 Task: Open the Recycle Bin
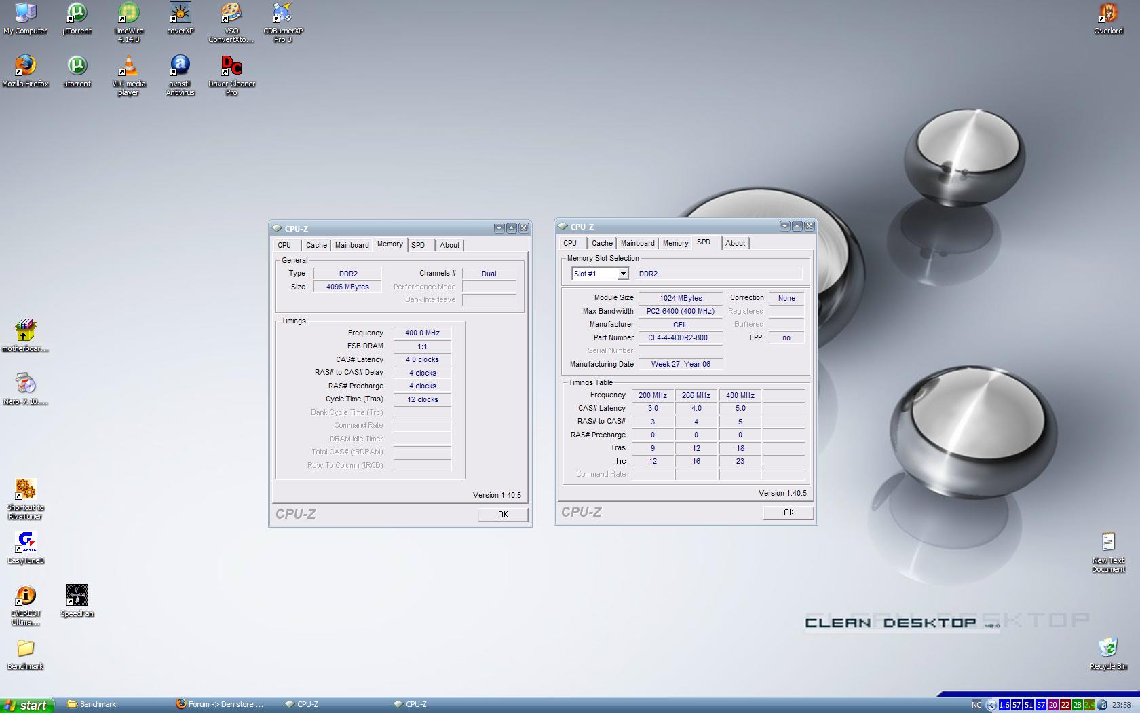pyautogui.click(x=1108, y=654)
